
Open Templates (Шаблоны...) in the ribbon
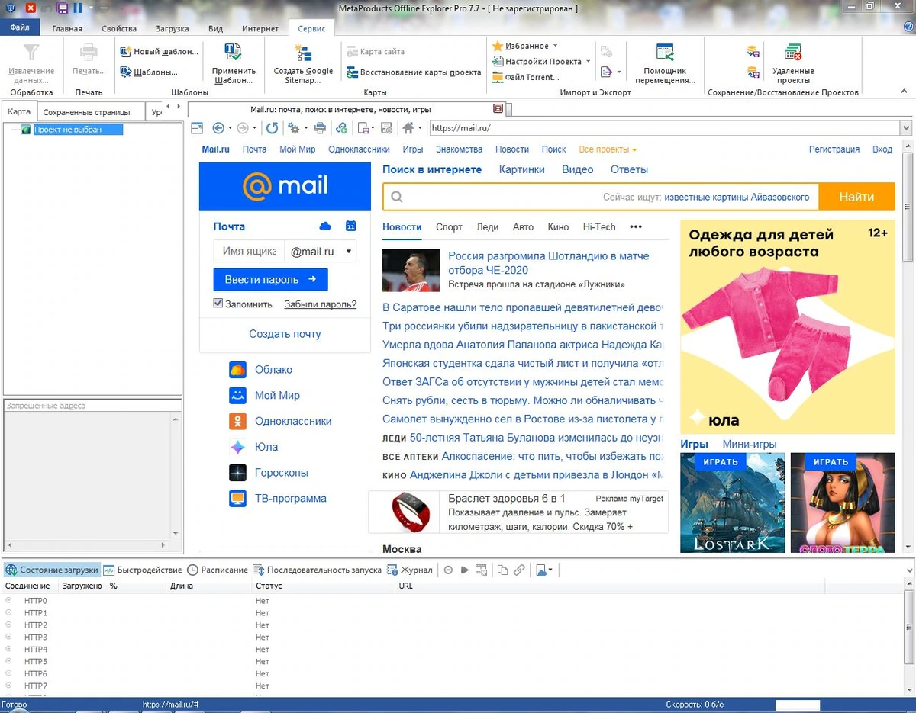click(x=149, y=72)
